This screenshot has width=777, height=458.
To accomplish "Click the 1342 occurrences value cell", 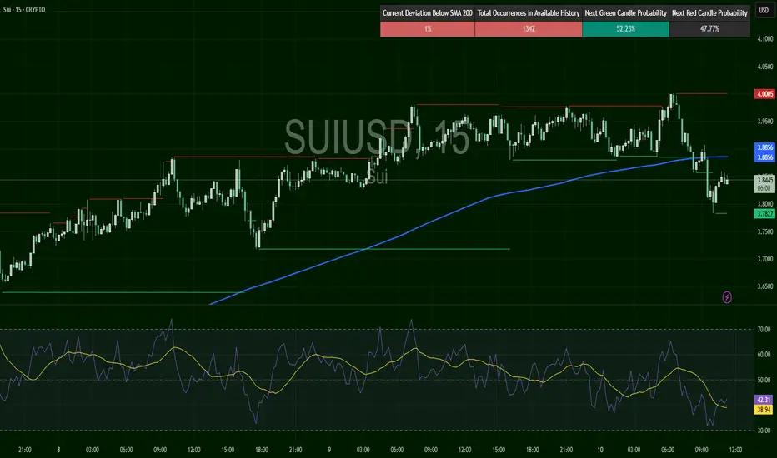I will 529,28.
